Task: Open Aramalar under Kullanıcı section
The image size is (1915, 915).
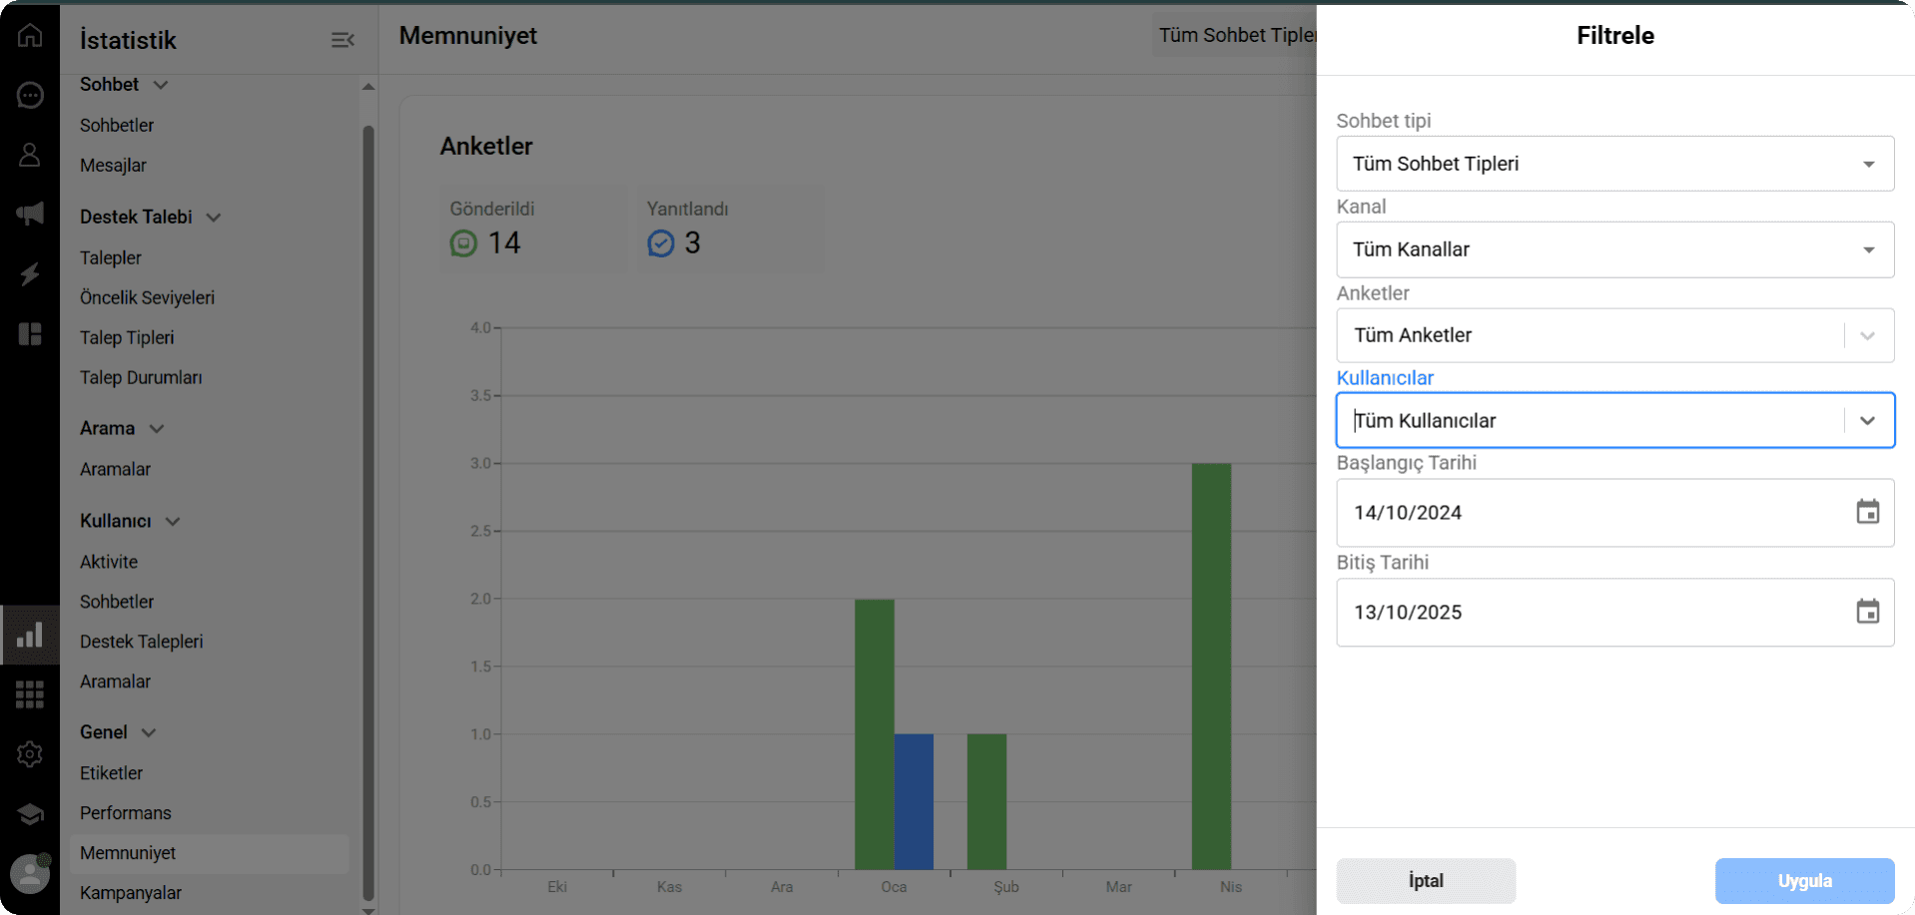Action: 115,683
